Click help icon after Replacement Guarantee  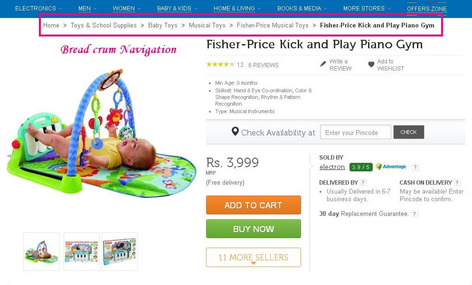(415, 214)
